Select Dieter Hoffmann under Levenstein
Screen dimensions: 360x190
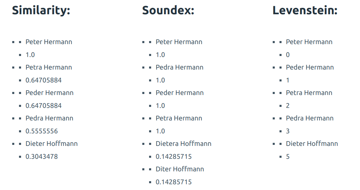[312, 144]
